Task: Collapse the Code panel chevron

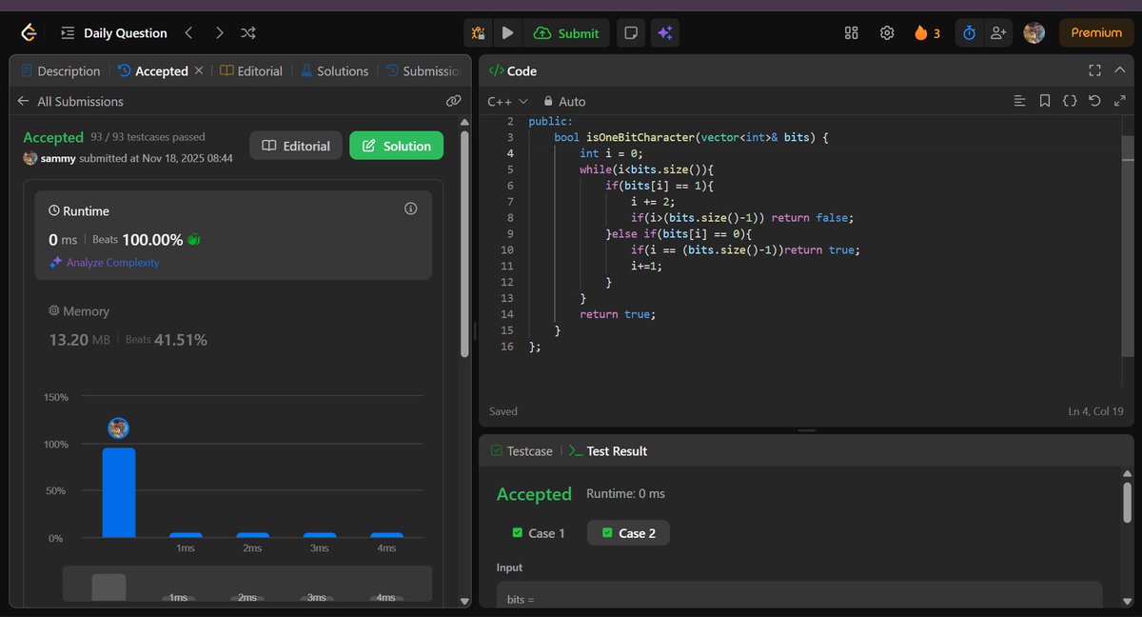Action: [1120, 70]
